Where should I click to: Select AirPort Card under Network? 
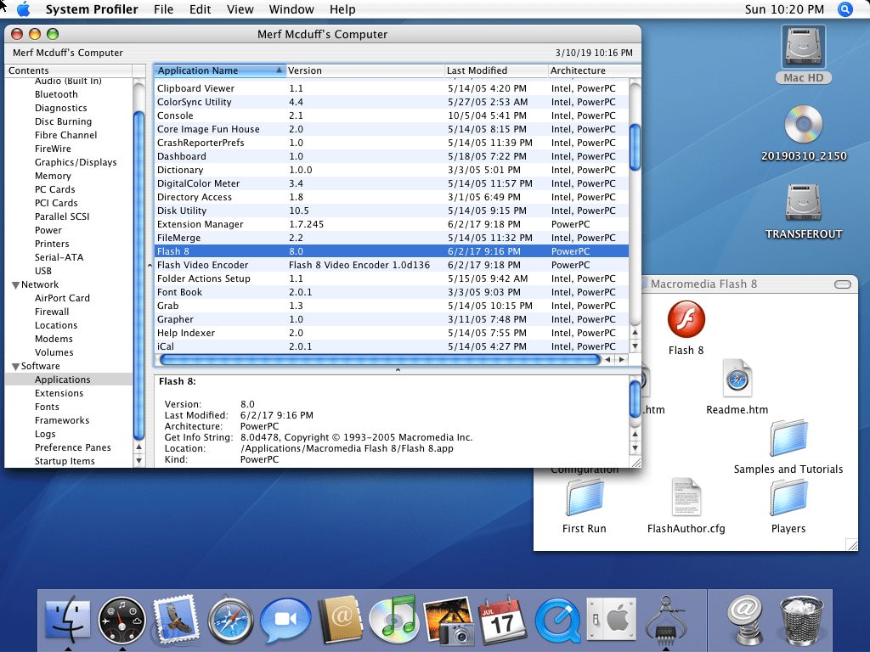[x=62, y=298]
